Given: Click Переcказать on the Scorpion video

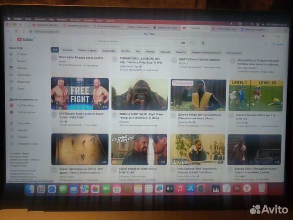Looking at the screenshot, I should click(x=183, y=83).
